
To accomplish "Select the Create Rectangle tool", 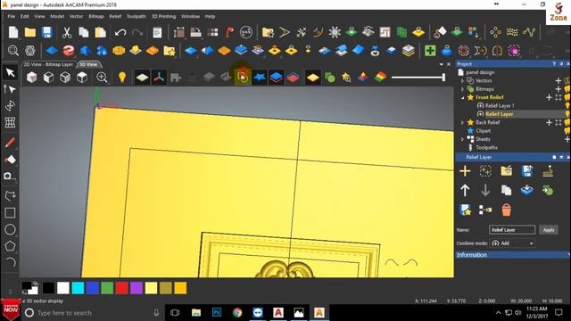I will [10, 212].
